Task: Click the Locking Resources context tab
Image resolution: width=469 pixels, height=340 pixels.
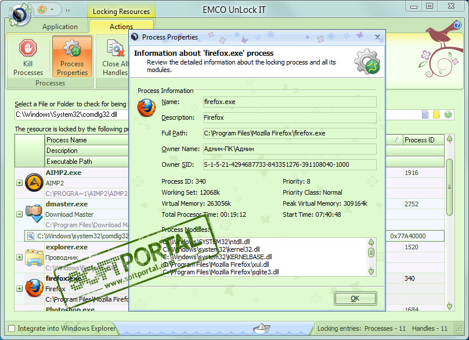Action: pyautogui.click(x=121, y=12)
